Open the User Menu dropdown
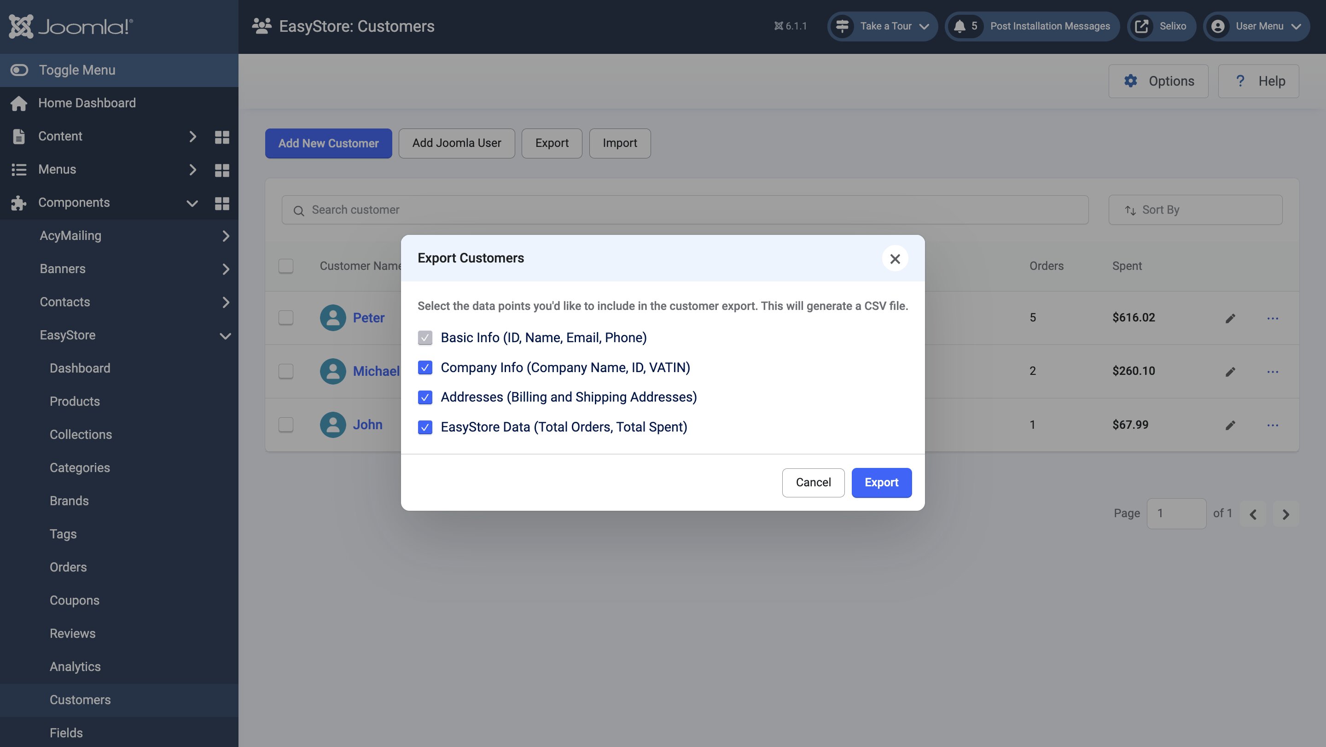The image size is (1326, 747). pyautogui.click(x=1256, y=26)
